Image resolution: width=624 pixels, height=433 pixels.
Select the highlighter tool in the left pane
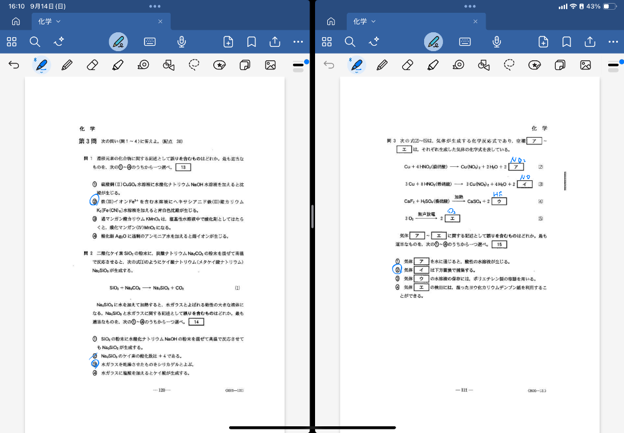pyautogui.click(x=118, y=65)
